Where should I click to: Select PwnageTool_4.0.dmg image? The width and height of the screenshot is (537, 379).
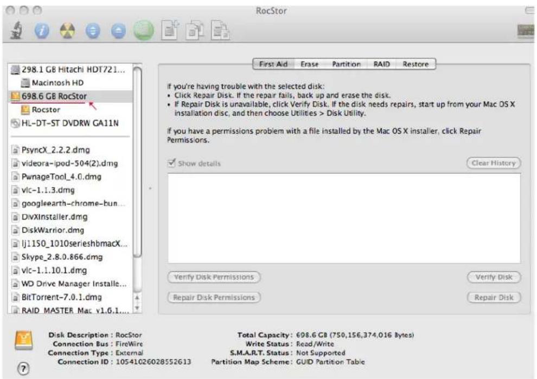(x=70, y=177)
